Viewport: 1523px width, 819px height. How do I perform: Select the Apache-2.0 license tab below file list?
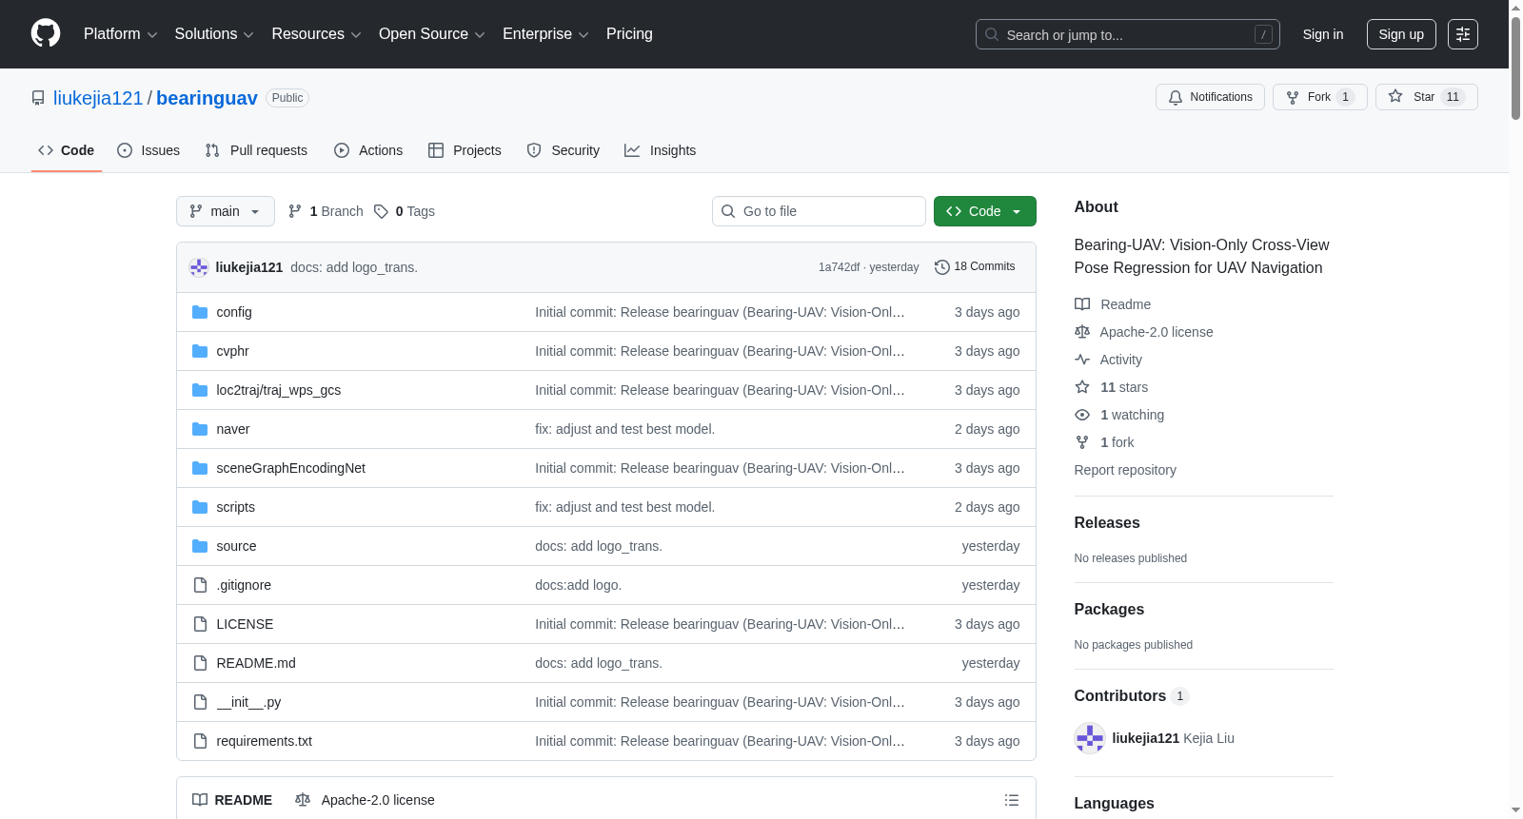tap(365, 800)
